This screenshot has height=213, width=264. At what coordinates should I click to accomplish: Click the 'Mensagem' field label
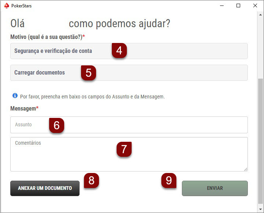click(x=24, y=109)
